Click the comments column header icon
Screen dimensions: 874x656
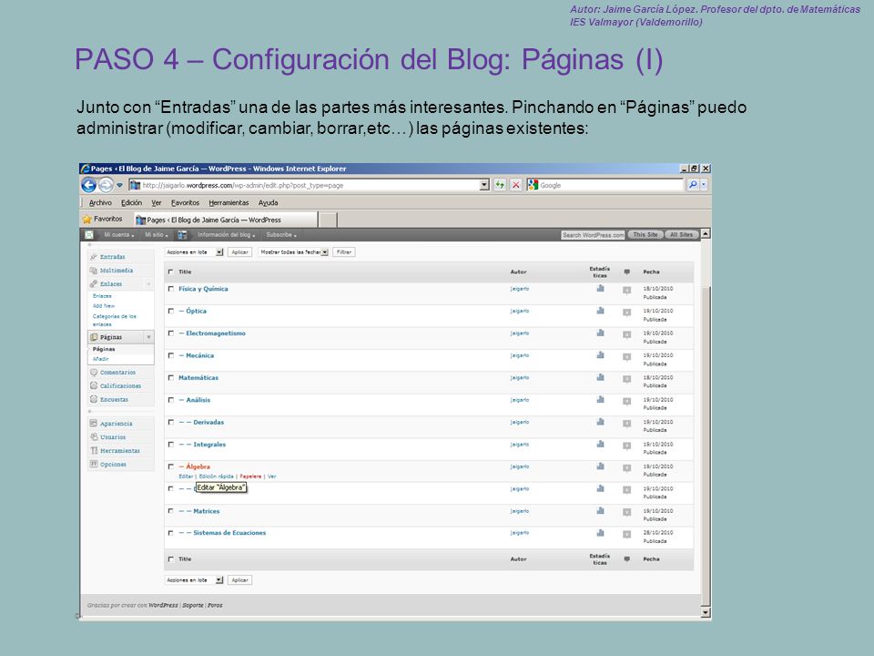pyautogui.click(x=627, y=272)
